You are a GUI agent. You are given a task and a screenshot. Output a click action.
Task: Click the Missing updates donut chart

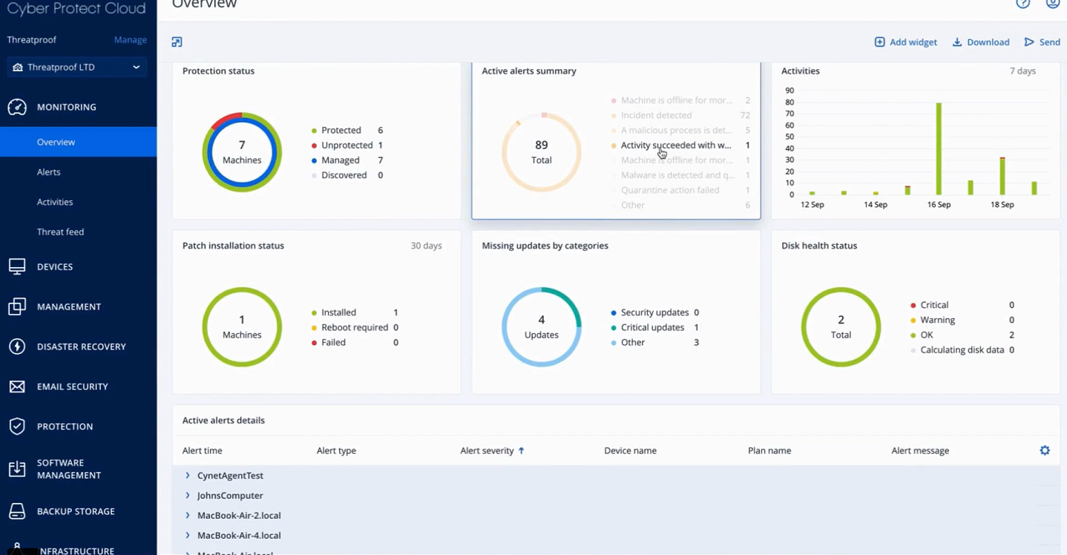coord(542,327)
